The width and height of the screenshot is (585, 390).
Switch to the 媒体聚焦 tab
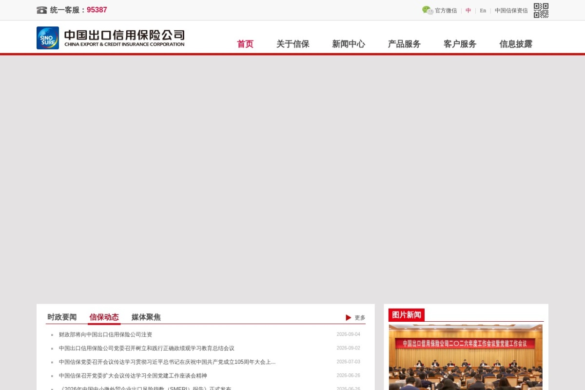146,317
